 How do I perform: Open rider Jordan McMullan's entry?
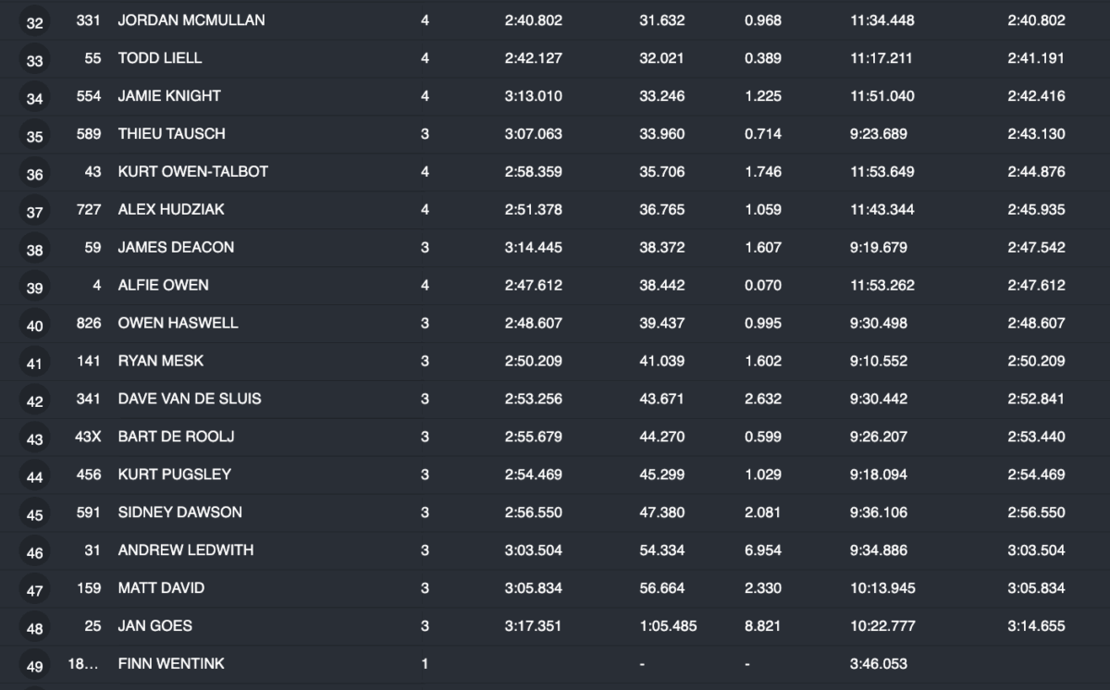(x=191, y=19)
